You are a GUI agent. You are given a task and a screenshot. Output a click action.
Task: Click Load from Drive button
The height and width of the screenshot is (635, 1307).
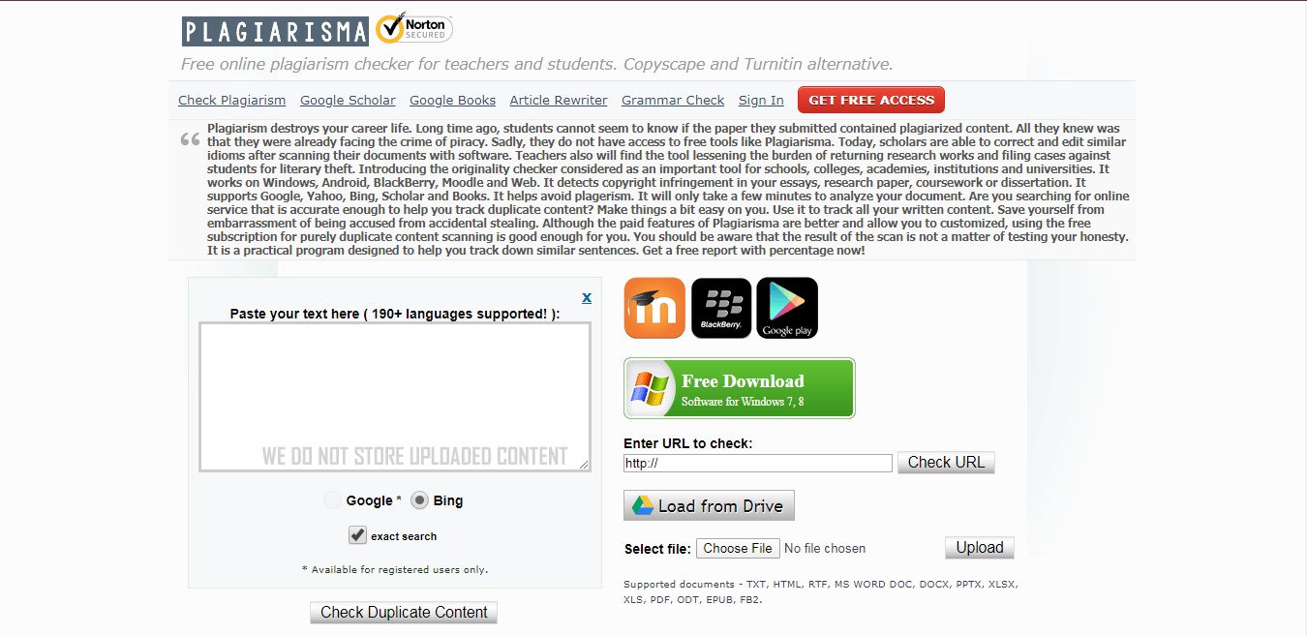pyautogui.click(x=709, y=506)
